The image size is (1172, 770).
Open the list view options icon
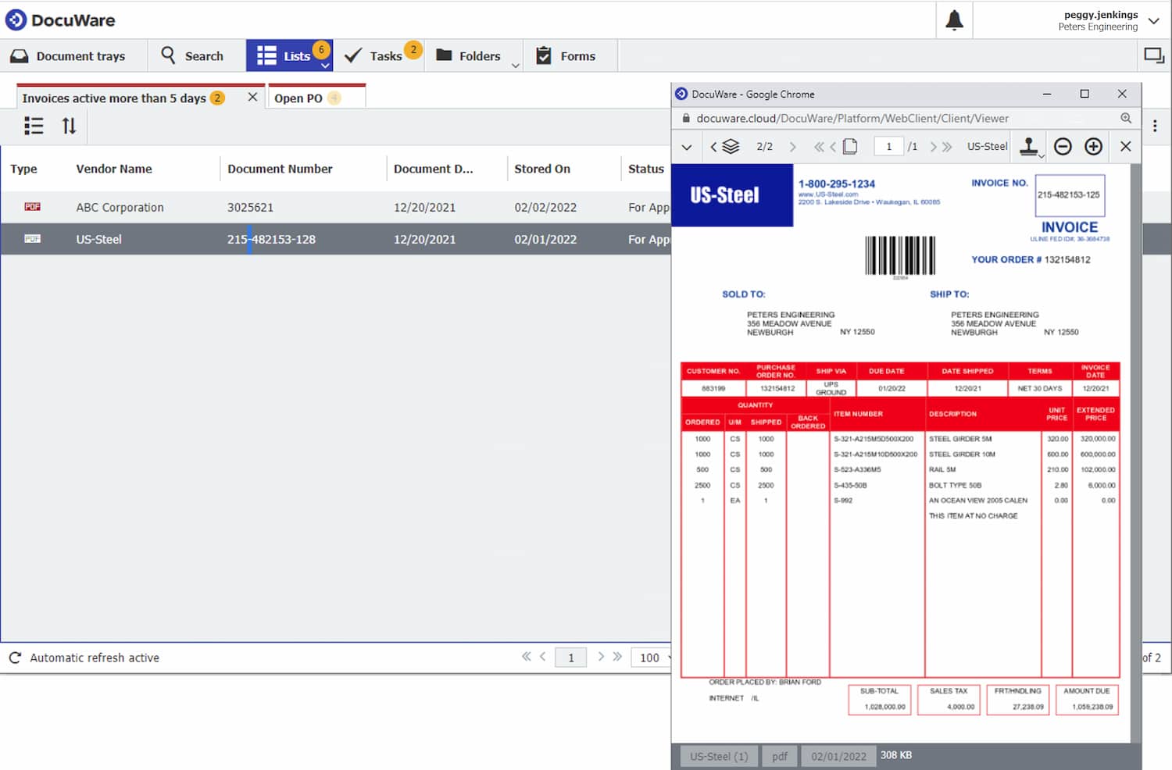tap(34, 126)
